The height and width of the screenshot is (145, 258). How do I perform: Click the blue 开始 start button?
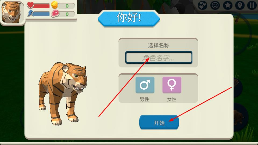click(159, 122)
